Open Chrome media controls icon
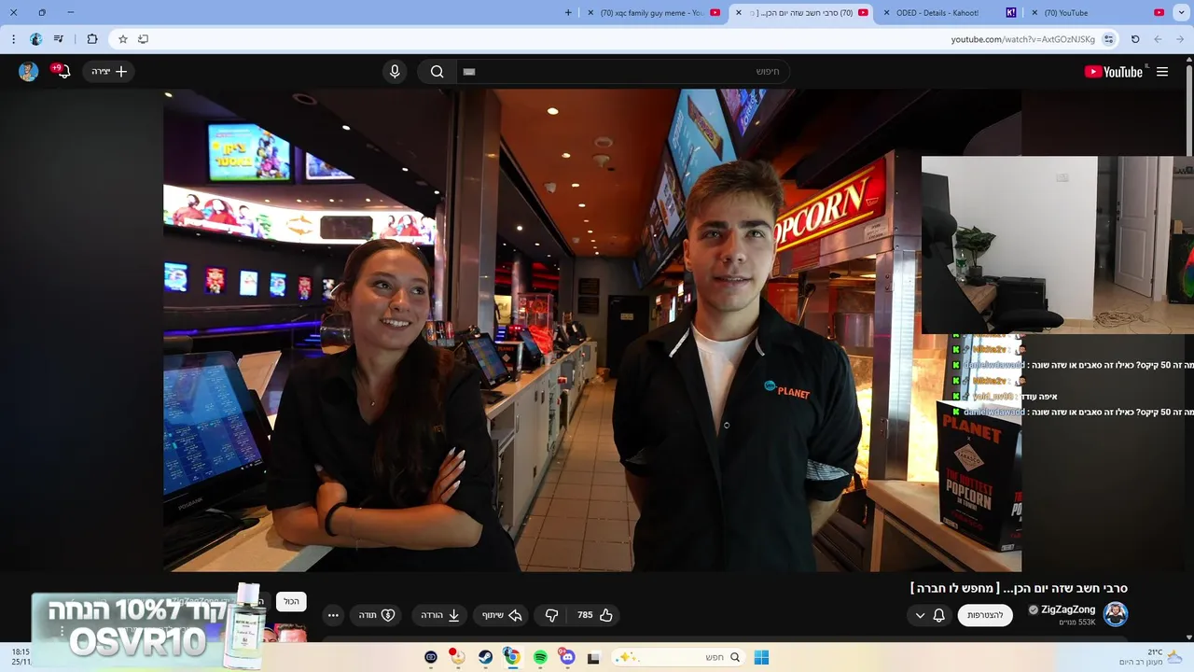Viewport: 1194px width, 672px height. click(x=59, y=39)
